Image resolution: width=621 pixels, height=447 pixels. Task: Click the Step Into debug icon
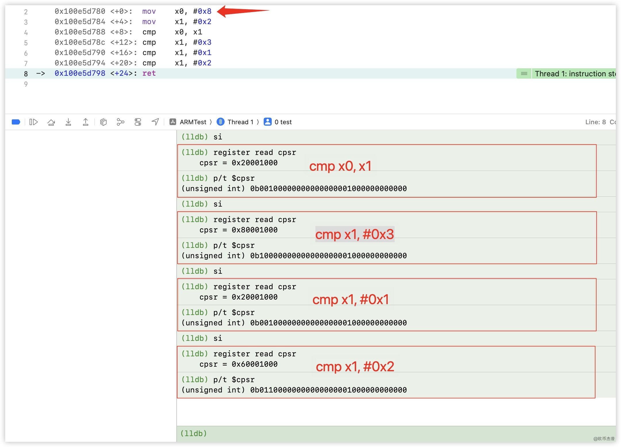pyautogui.click(x=68, y=122)
